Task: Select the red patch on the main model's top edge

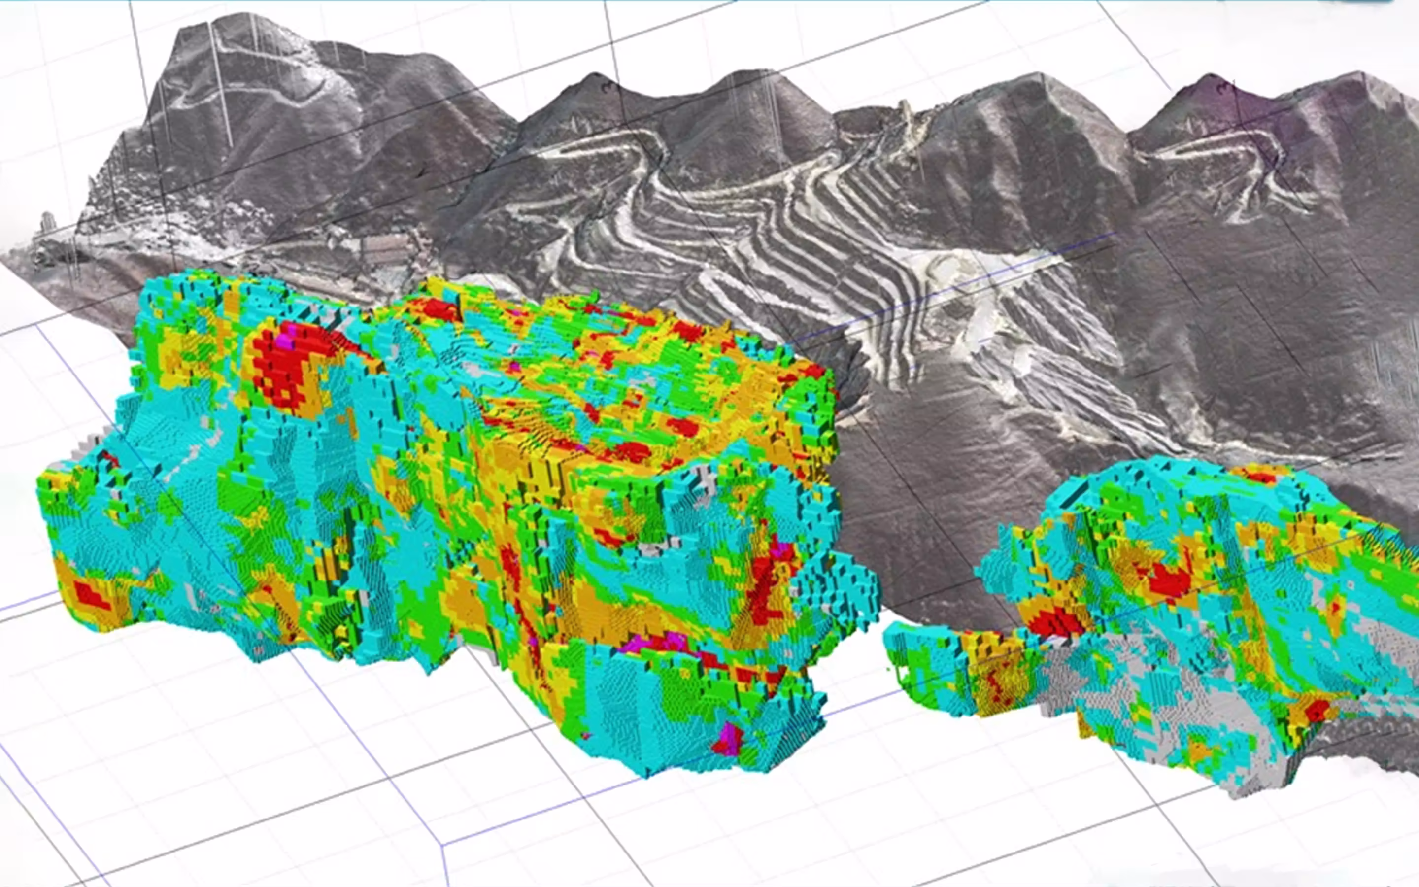Action: point(440,308)
